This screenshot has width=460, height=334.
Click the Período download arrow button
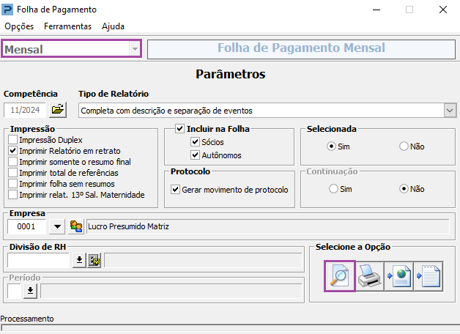pos(30,291)
